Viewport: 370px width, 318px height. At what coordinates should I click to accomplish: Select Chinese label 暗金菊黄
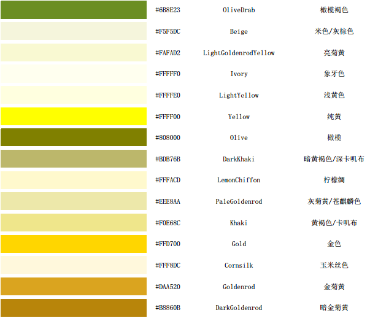[334, 308]
